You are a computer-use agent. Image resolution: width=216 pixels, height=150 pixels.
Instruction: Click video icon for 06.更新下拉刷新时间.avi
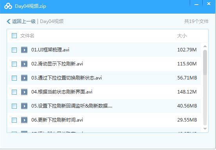(x=24, y=120)
